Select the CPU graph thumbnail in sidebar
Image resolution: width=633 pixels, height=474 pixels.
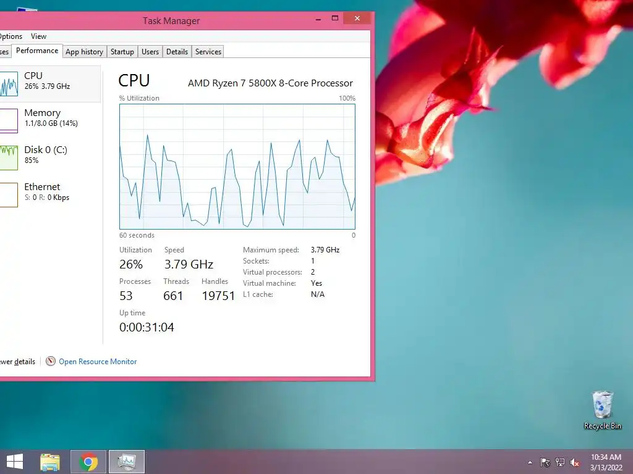(9, 84)
